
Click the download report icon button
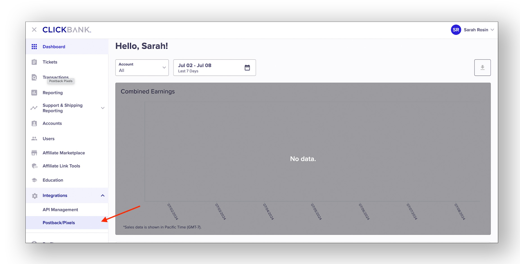point(482,68)
